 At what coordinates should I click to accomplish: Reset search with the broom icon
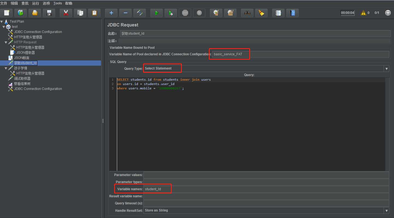click(x=261, y=13)
